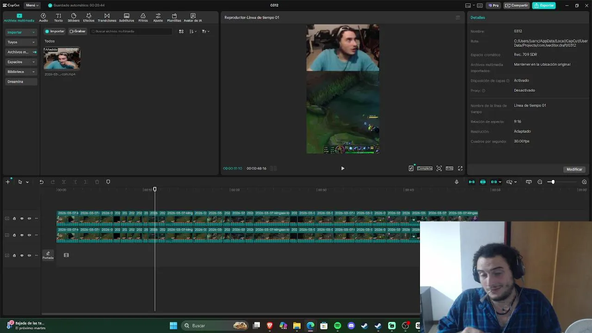Focus the Buscar archivos multimedia field
The height and width of the screenshot is (333, 592).
(131, 31)
